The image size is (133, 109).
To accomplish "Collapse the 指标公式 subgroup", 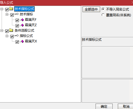I will (7, 36).
